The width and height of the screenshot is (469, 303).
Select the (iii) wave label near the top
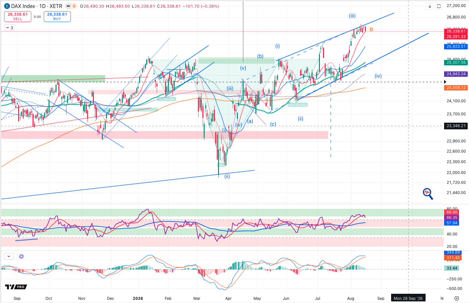pos(352,16)
